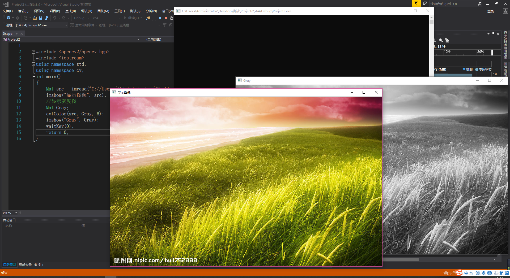Pause debugging with the Break All icon

click(x=160, y=18)
